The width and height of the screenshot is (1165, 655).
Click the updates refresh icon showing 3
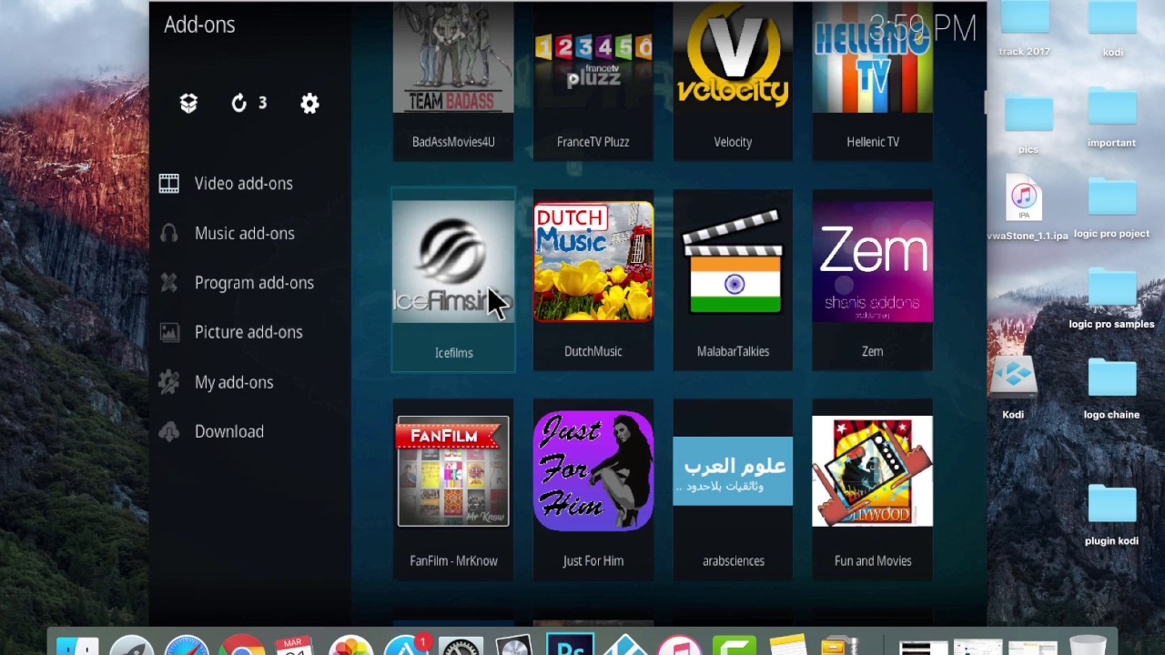pos(248,104)
